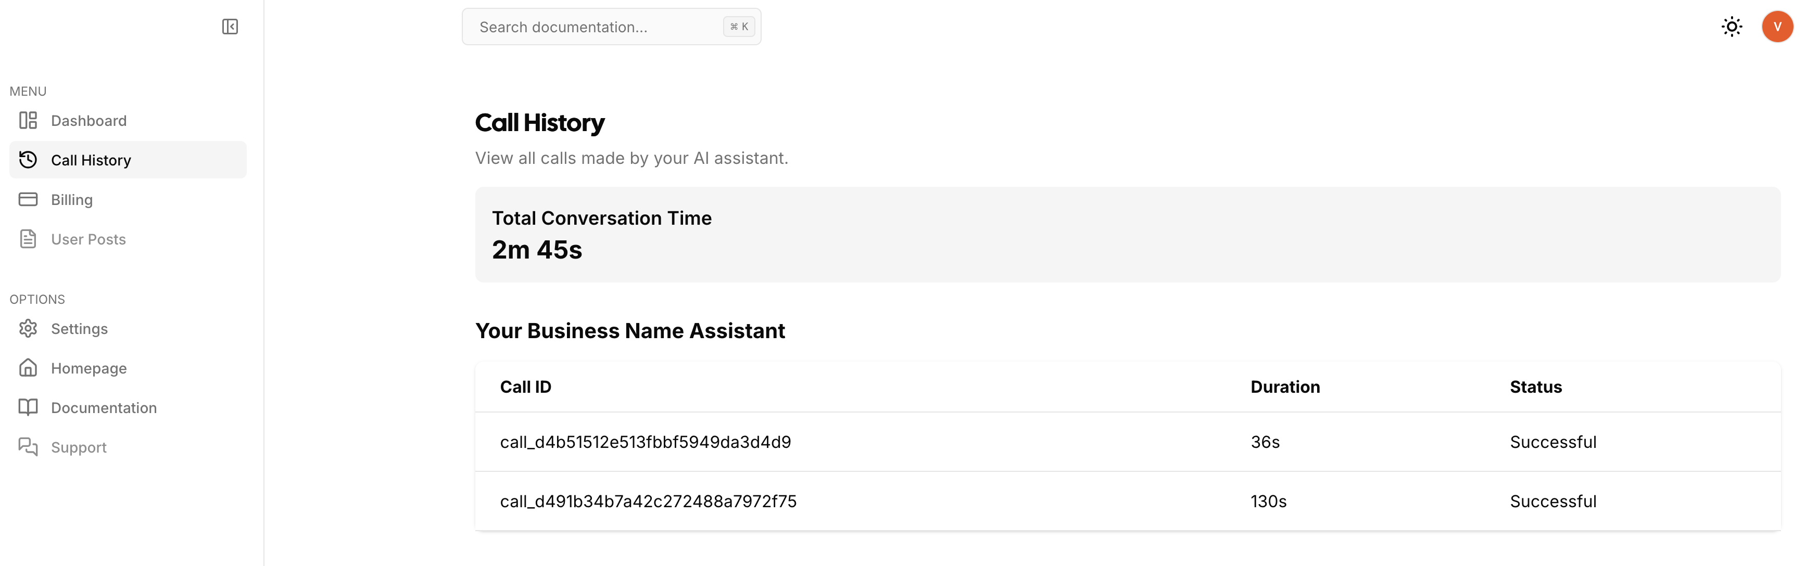The image size is (1819, 566).
Task: Collapse the sidebar panel icon
Action: [x=230, y=27]
